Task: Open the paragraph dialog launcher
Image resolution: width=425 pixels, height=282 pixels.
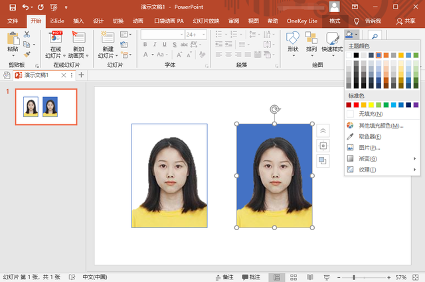Action: [276, 66]
